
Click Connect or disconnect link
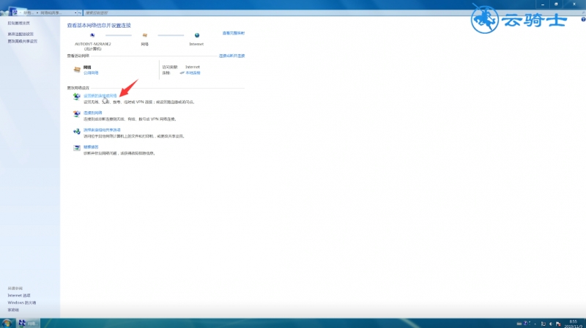[x=231, y=56]
